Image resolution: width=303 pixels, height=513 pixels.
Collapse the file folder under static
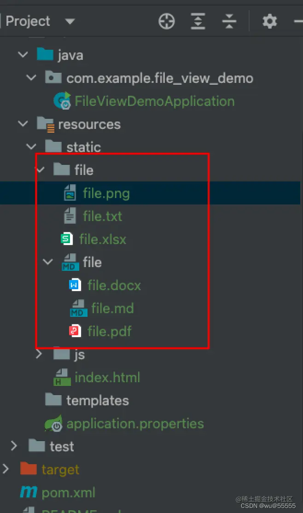click(x=41, y=170)
